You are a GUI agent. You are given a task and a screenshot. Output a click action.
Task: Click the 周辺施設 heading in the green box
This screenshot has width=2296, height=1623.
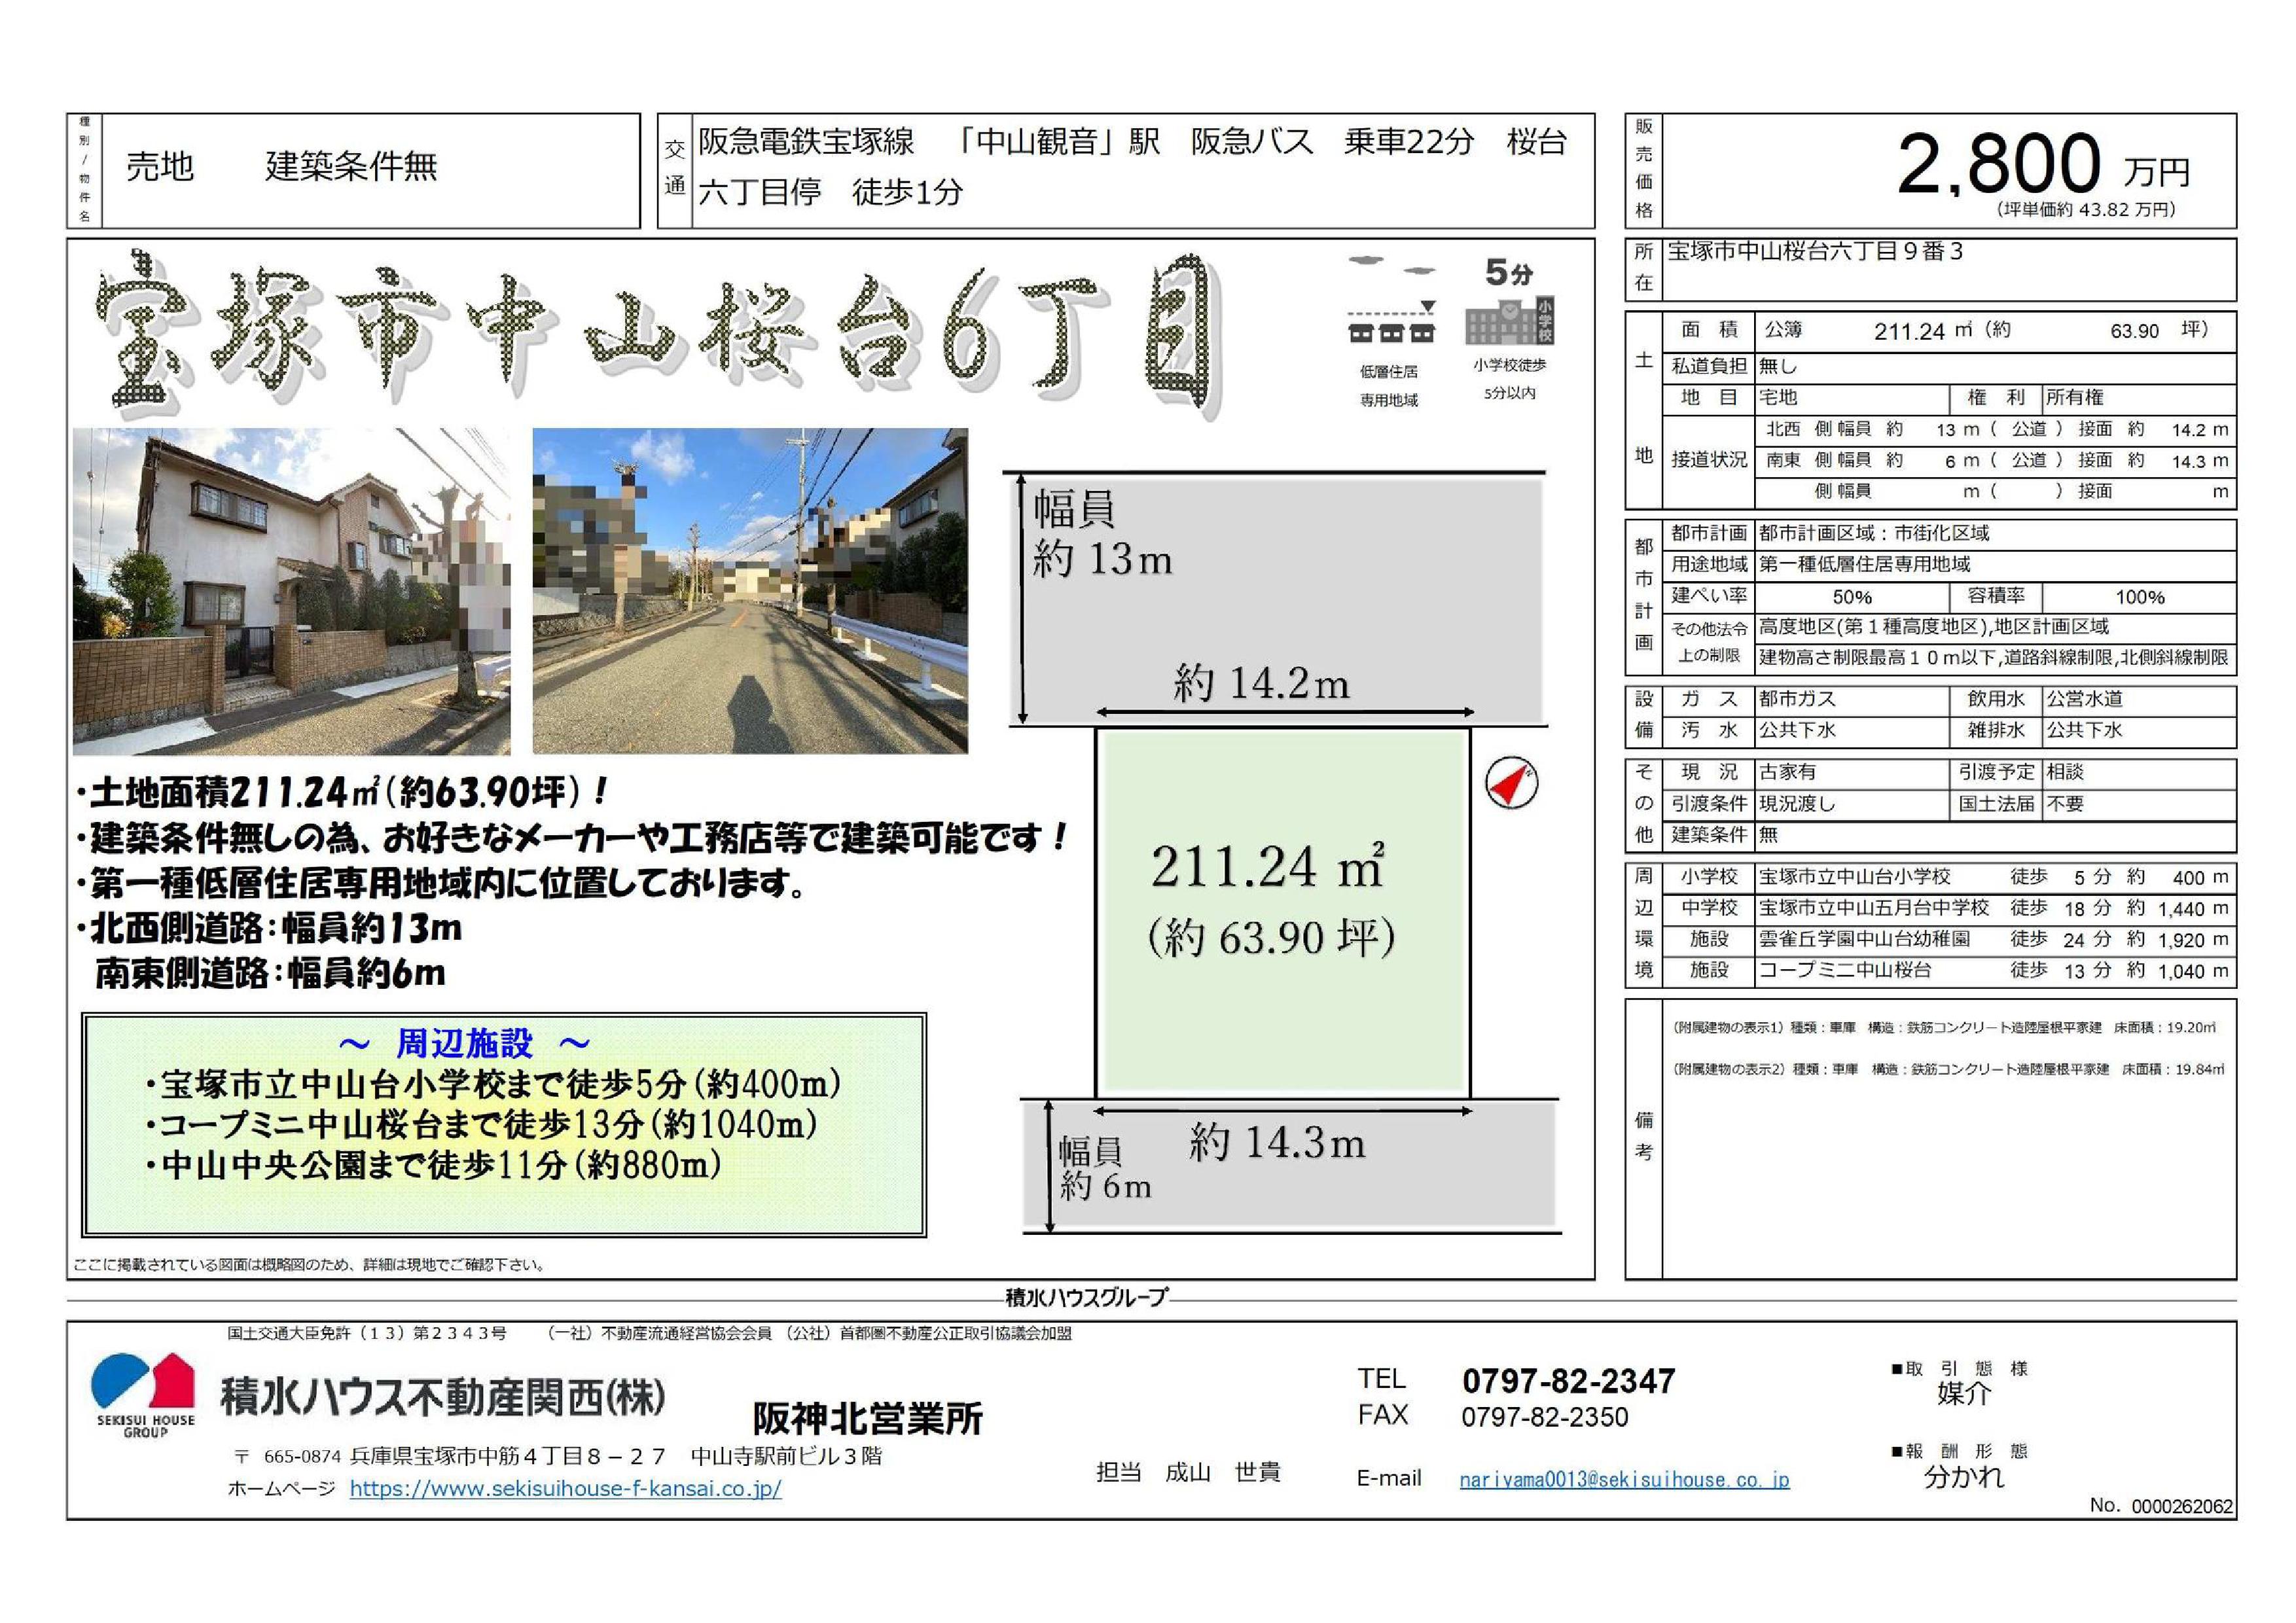tap(465, 1043)
